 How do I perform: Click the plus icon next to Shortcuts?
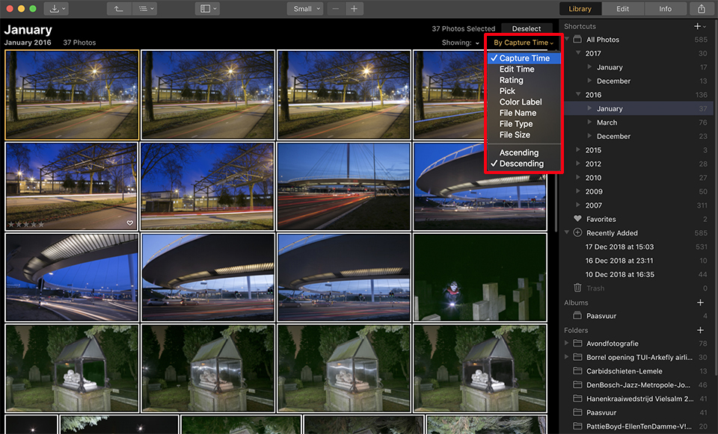pos(697,27)
